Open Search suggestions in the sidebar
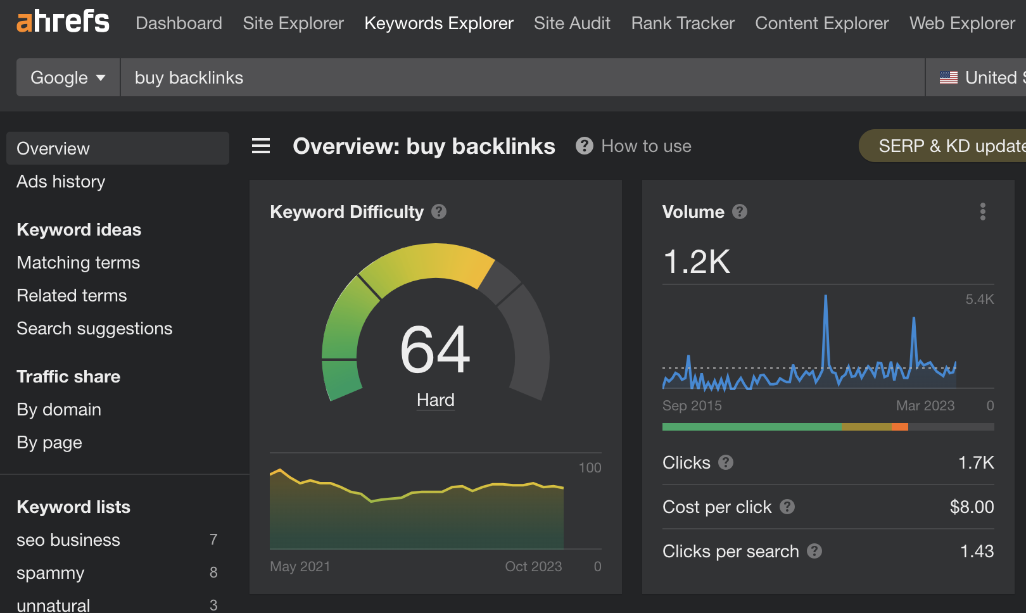This screenshot has height=613, width=1026. pos(94,328)
